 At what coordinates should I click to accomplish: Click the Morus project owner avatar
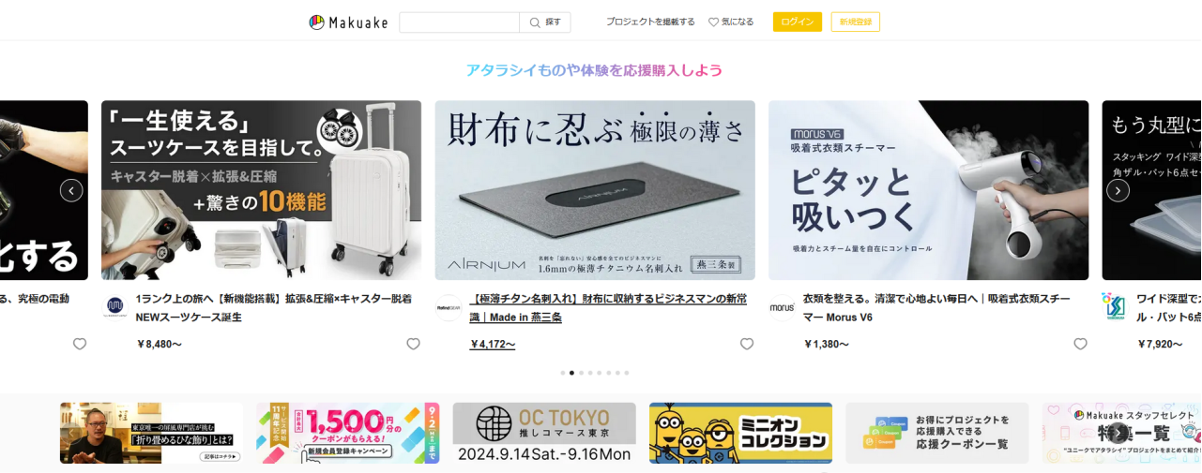coord(782,307)
